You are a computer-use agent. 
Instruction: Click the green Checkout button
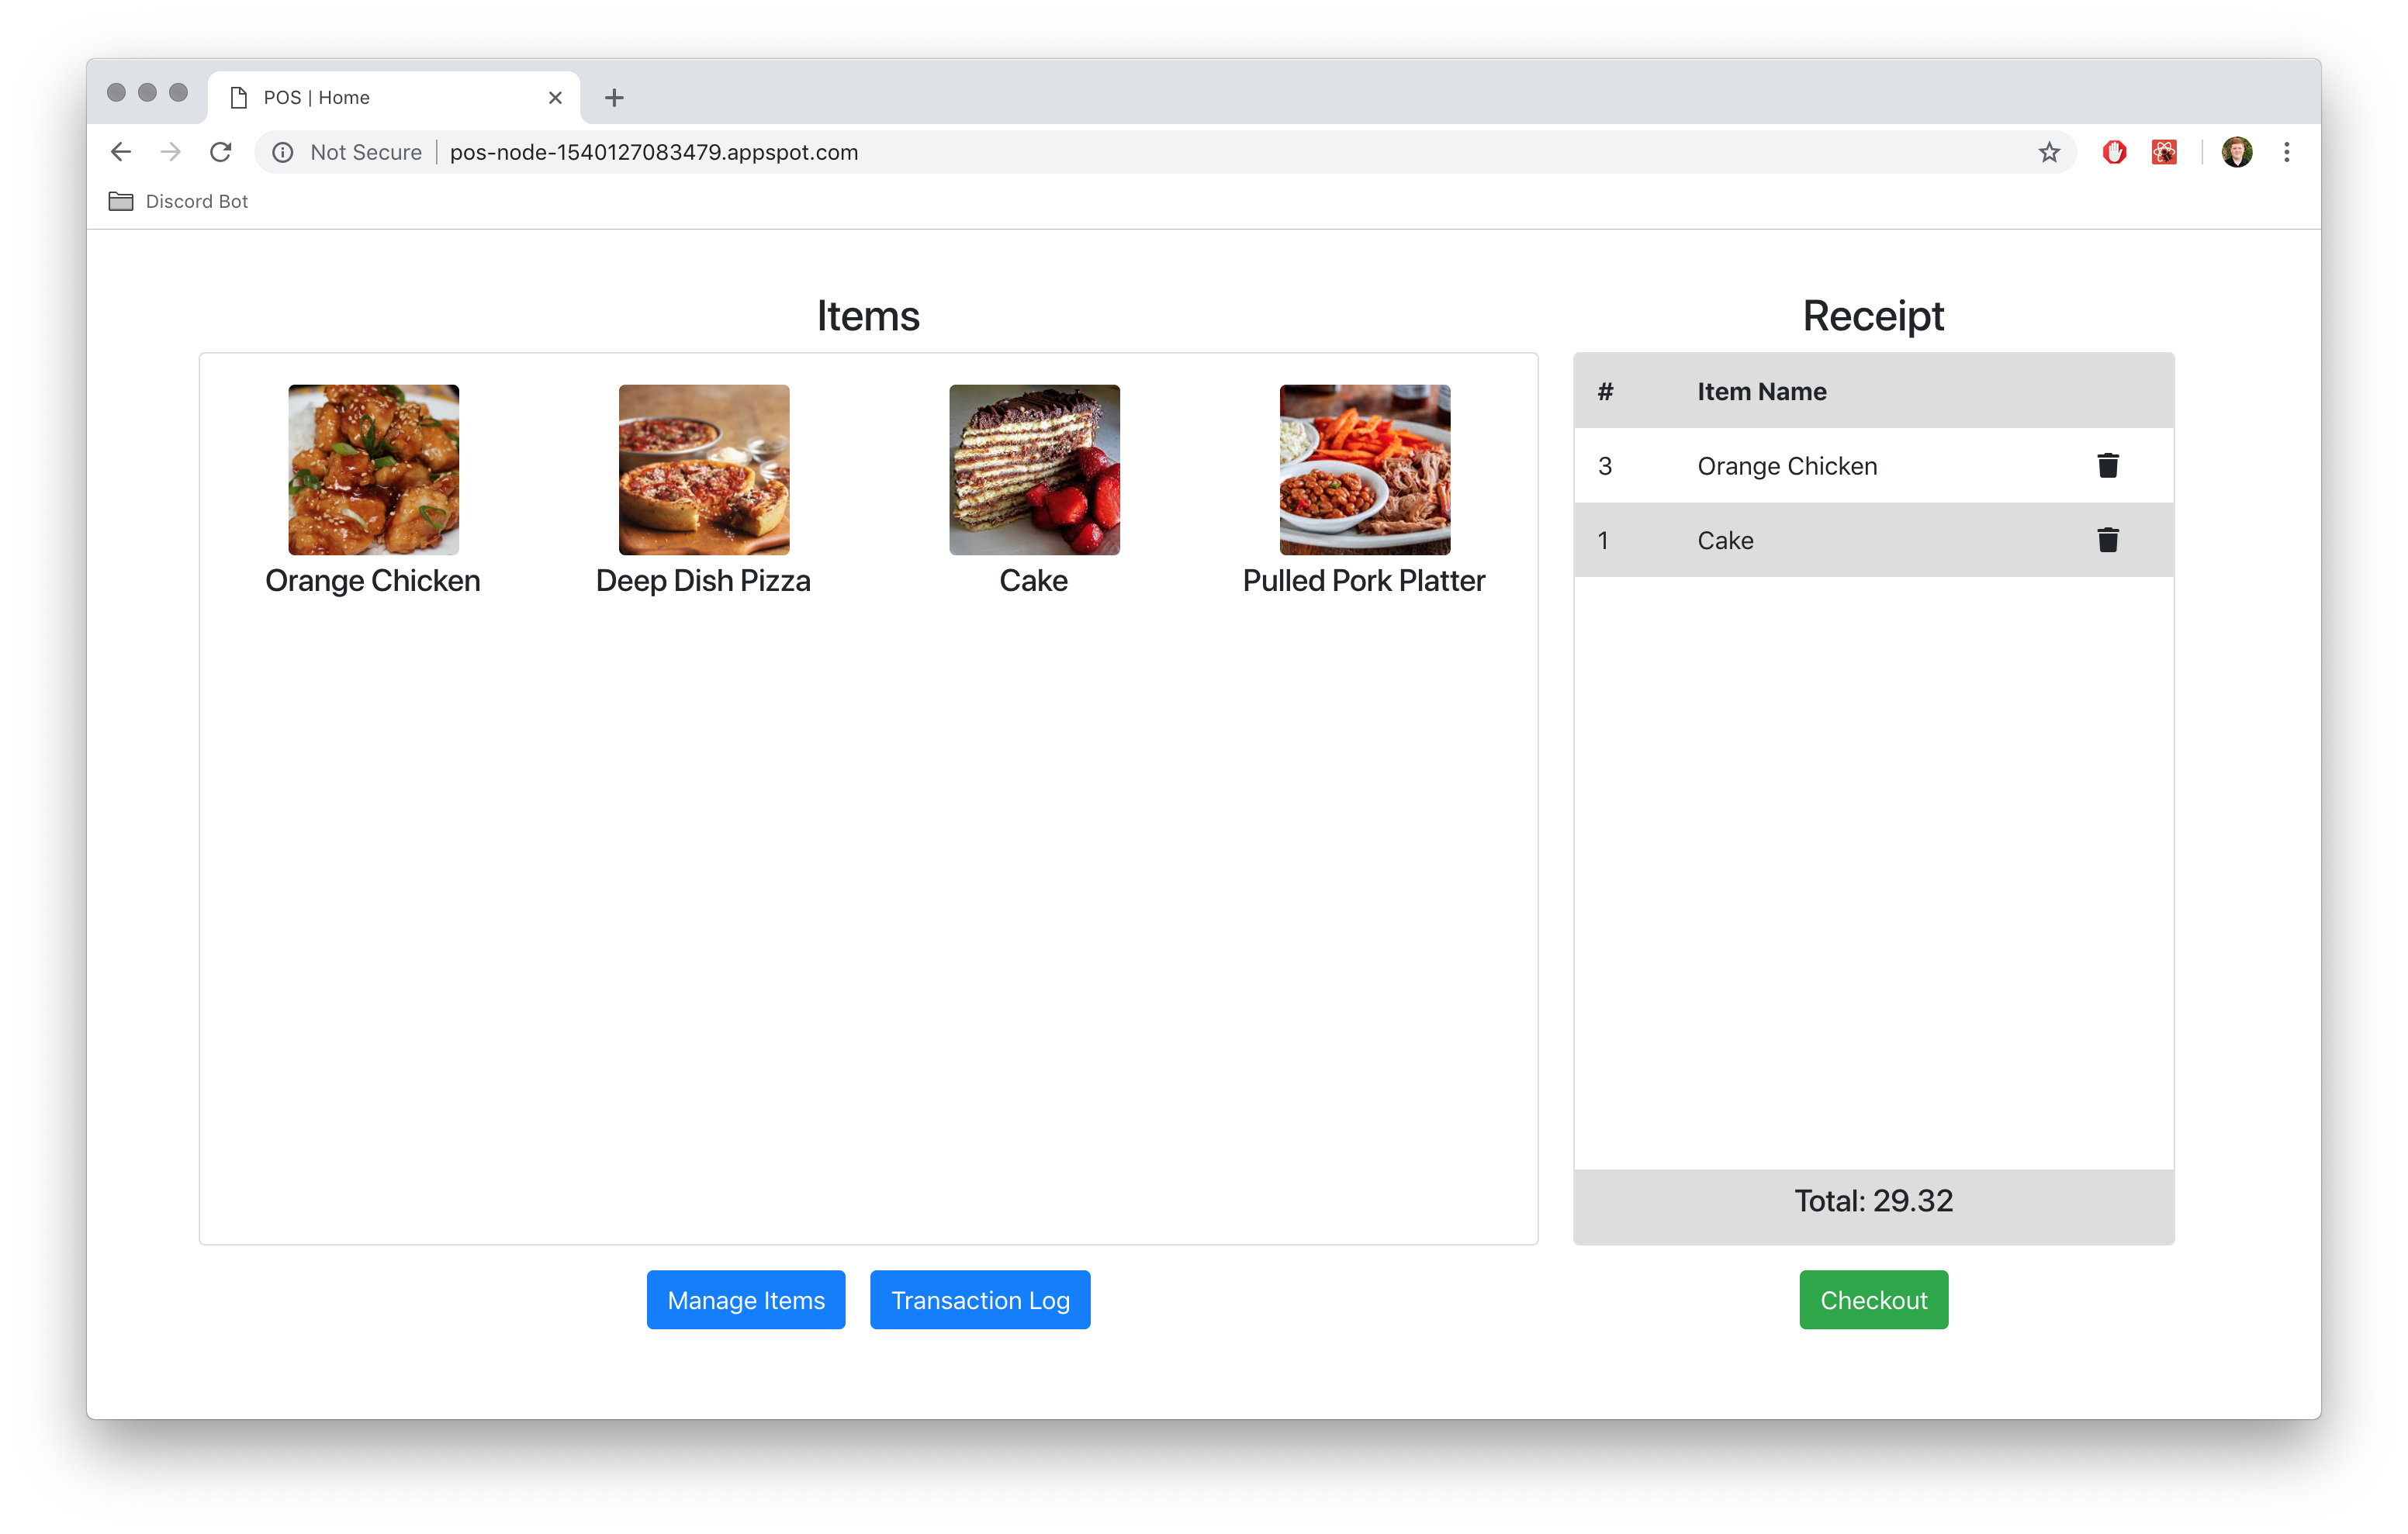click(1873, 1299)
